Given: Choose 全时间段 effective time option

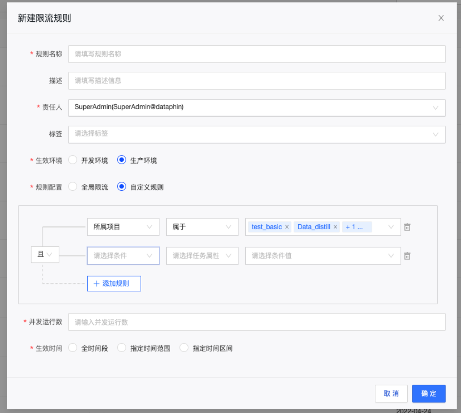Looking at the screenshot, I should click(72, 348).
